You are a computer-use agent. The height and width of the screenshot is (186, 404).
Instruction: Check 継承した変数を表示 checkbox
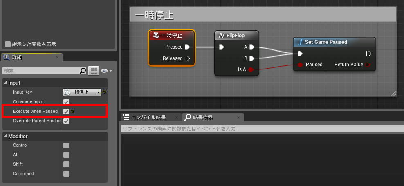click(8, 44)
